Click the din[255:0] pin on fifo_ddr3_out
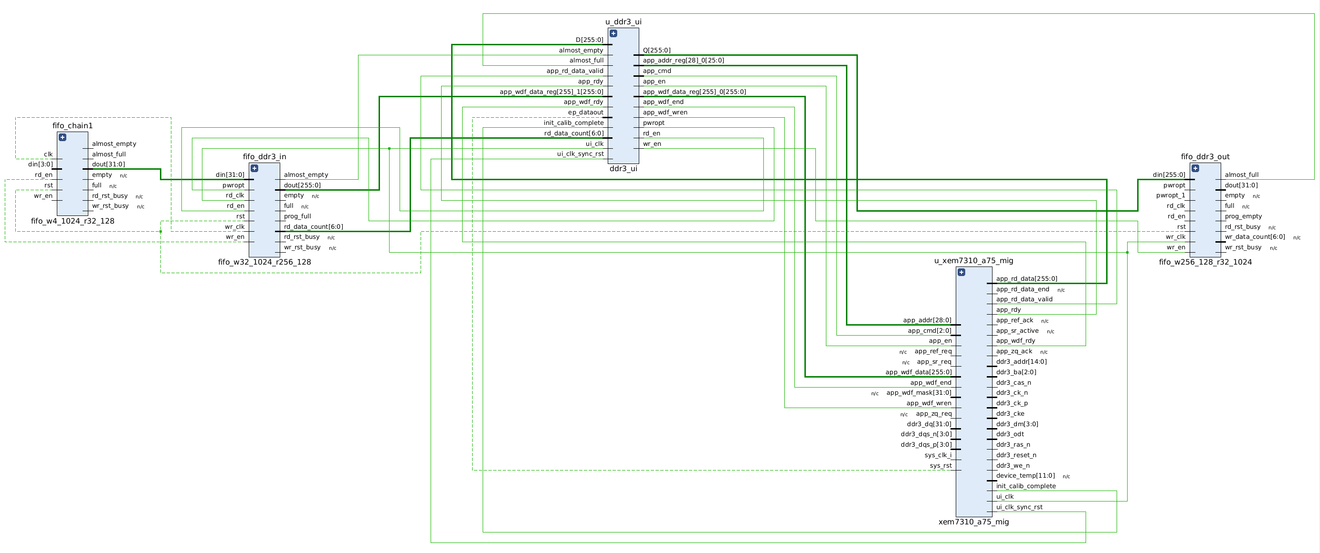This screenshot has width=1320, height=553. click(x=1169, y=175)
